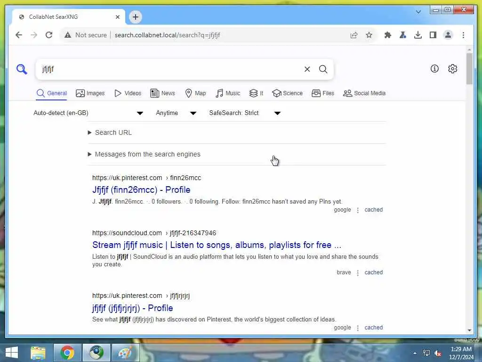
Task: Open the Windows Start menu
Action: click(x=12, y=353)
